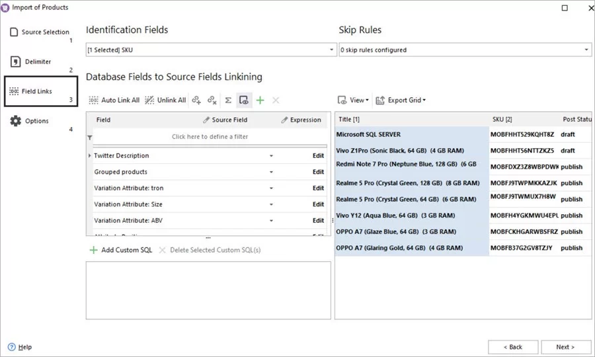Click the custom SQL text area
Viewport: 595px width, 357px height.
[x=208, y=290]
